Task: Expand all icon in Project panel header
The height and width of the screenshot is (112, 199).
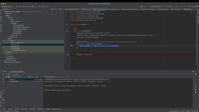Action: pos(55,9)
